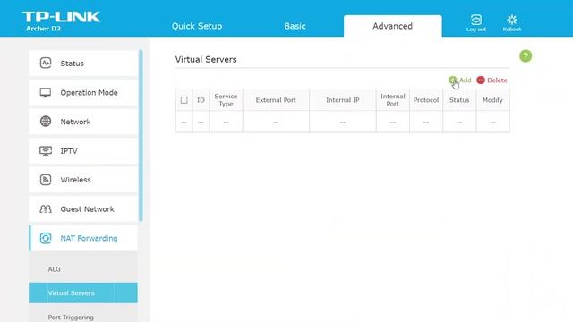This screenshot has height=322, width=573.
Task: Open help via green question mark
Action: coord(526,55)
